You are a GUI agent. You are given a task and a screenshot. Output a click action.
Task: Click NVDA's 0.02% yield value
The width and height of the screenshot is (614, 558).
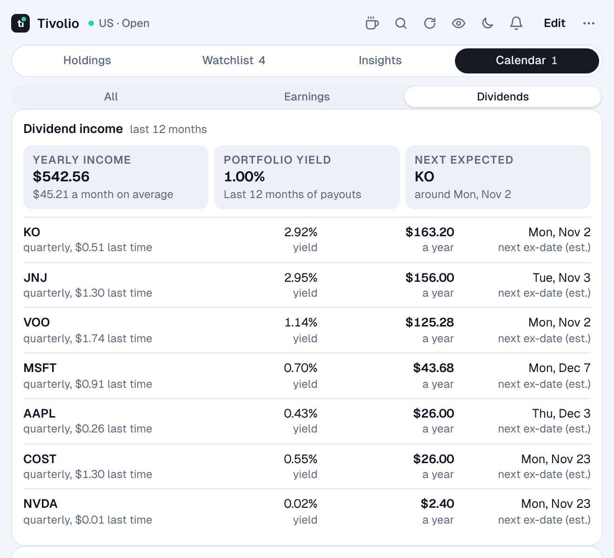[300, 504]
